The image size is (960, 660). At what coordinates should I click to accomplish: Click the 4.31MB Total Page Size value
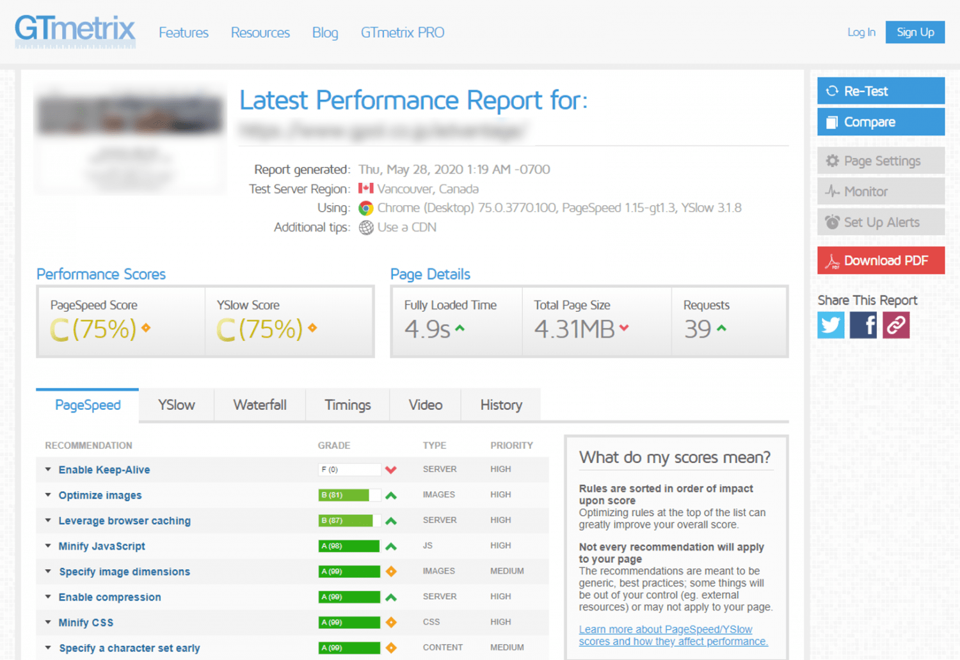click(x=574, y=329)
